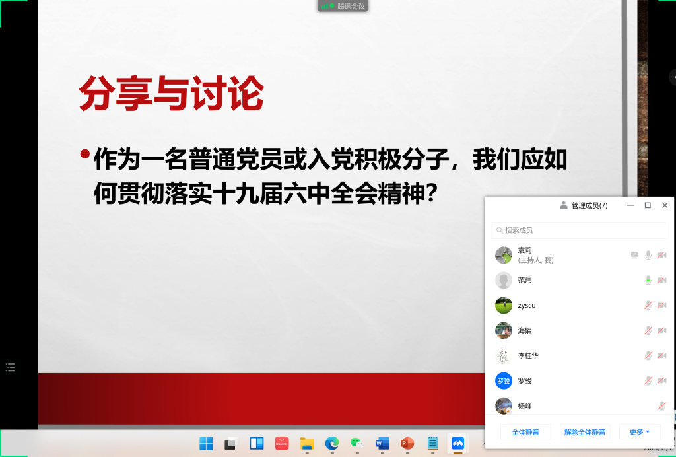This screenshot has height=457, width=676.
Task: Click the 全体静音 mute all button
Action: 525,432
